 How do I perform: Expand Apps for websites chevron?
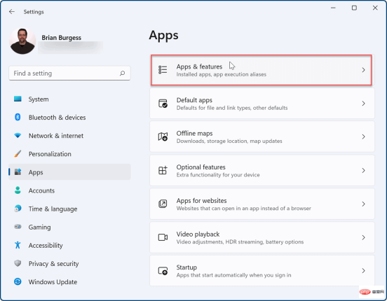coord(363,204)
